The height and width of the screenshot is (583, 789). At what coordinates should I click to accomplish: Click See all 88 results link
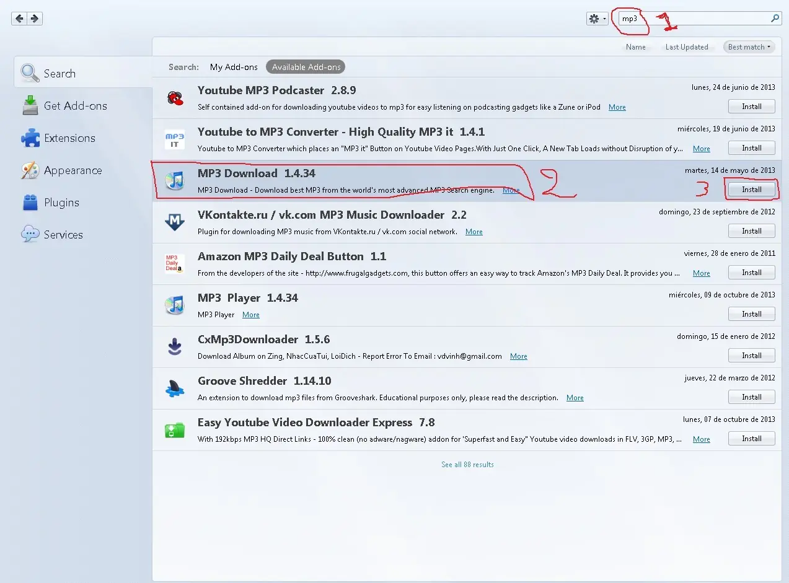[467, 465]
